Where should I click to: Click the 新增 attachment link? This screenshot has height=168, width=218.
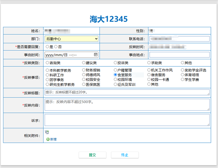point(53,139)
